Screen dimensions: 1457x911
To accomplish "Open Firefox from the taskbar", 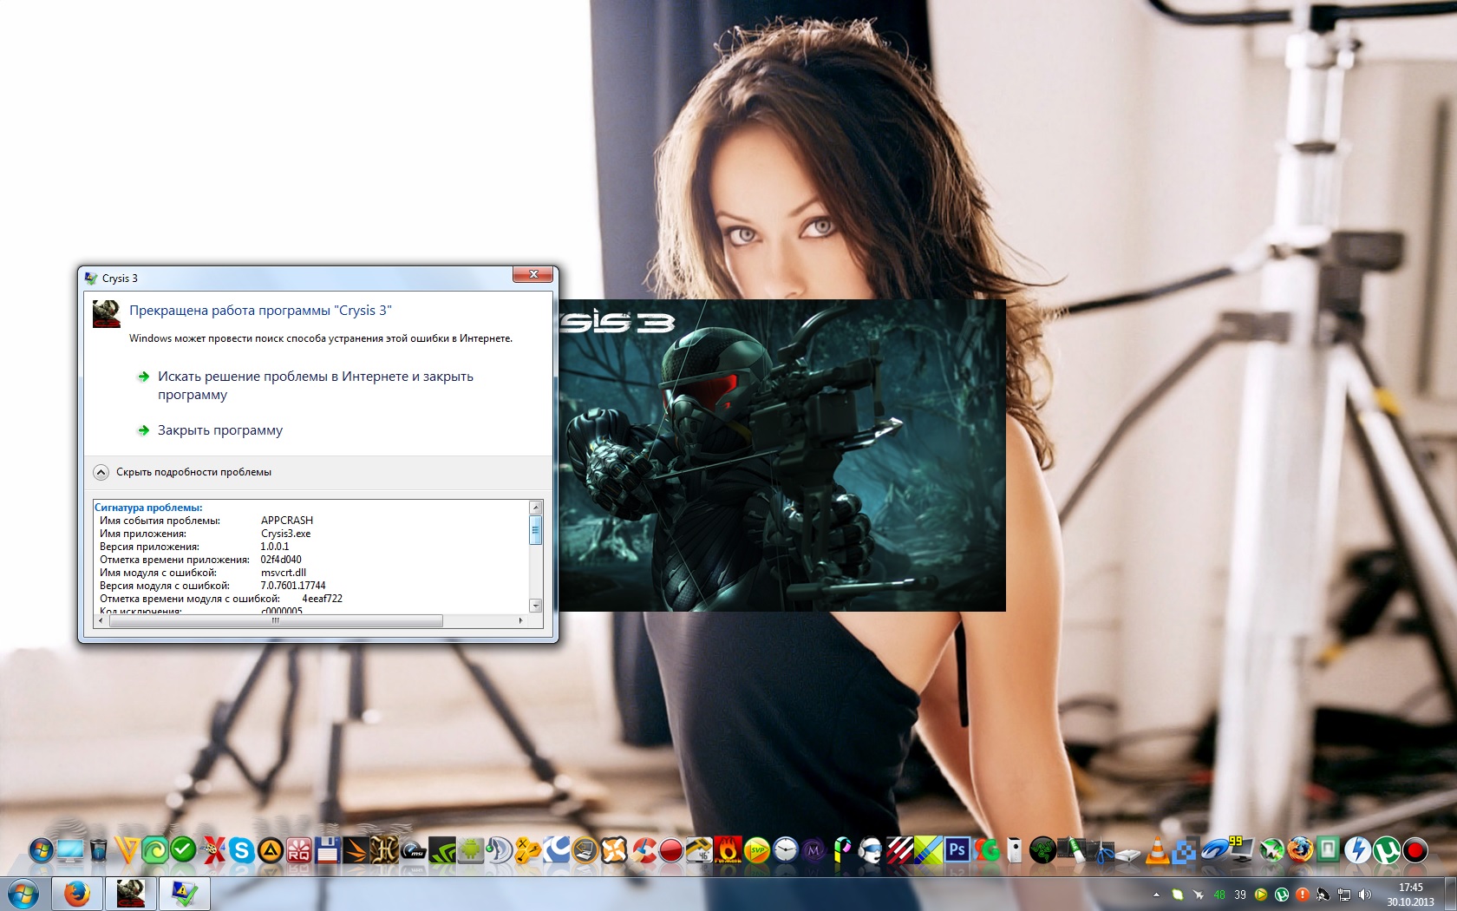I will pos(77,894).
